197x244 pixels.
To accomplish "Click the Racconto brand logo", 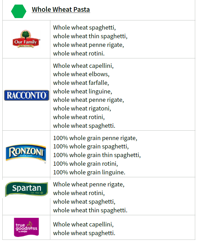I will pos(26,96).
